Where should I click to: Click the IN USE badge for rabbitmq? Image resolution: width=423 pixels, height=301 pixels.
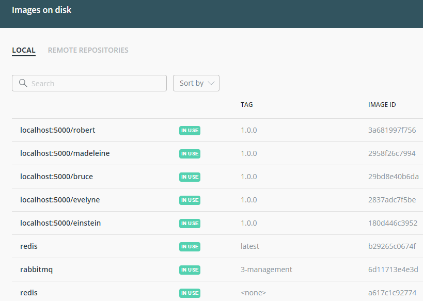tap(190, 270)
